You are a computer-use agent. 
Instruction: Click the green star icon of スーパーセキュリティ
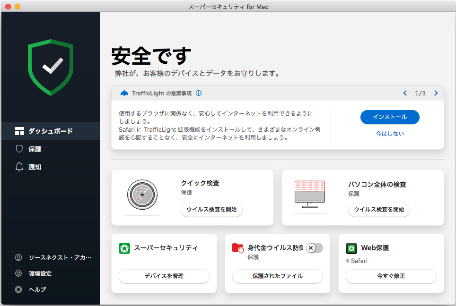(x=124, y=248)
